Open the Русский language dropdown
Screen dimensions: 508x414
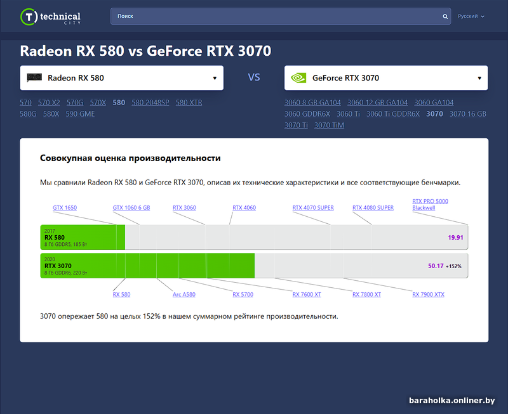471,16
